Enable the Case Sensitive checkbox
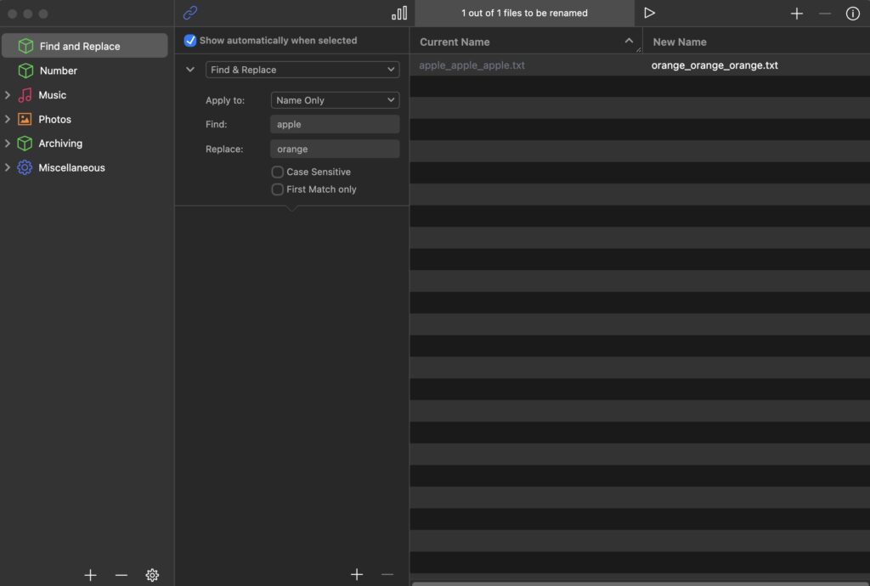This screenshot has height=586, width=870. (278, 172)
